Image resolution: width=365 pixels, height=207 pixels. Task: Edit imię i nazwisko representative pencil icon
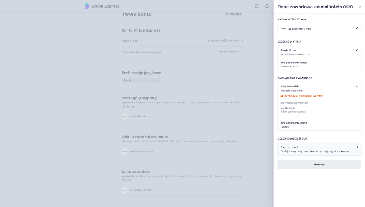(357, 86)
